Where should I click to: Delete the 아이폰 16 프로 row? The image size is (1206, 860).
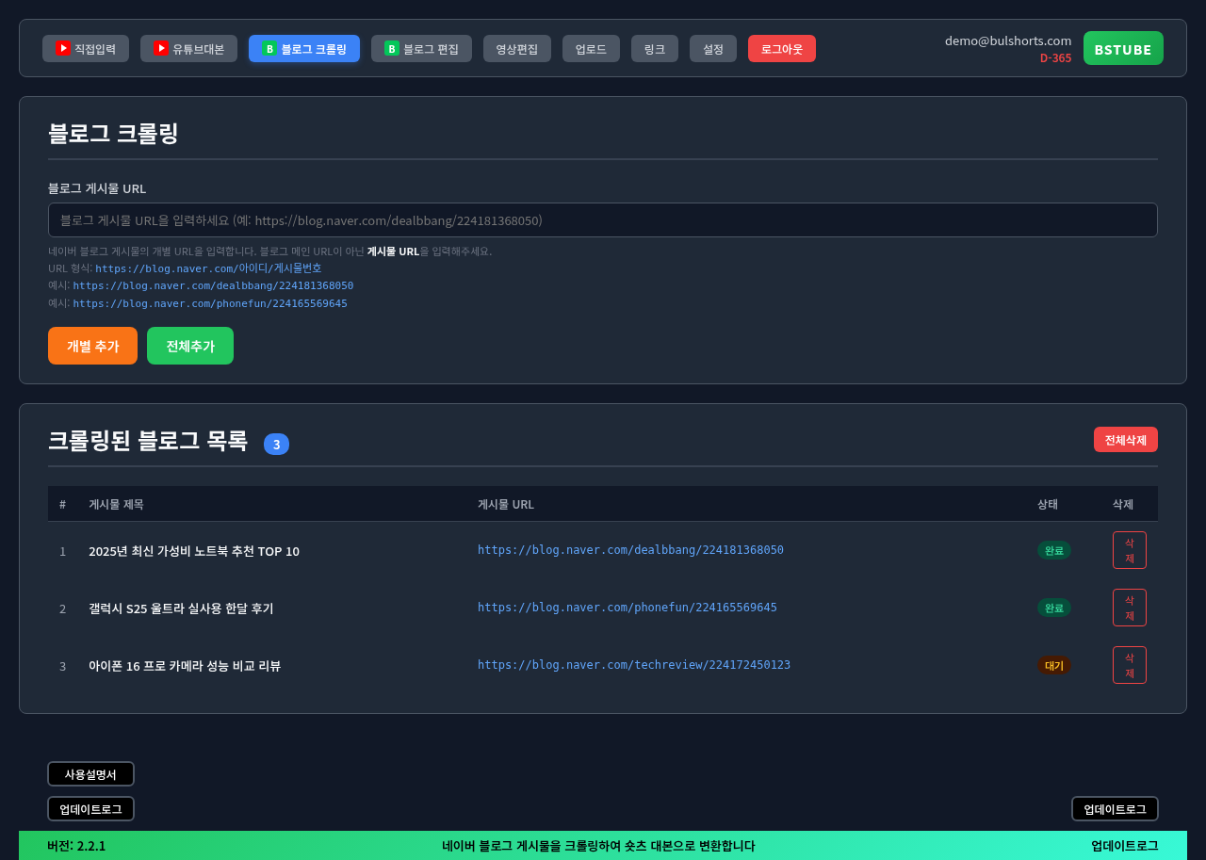coord(1129,665)
